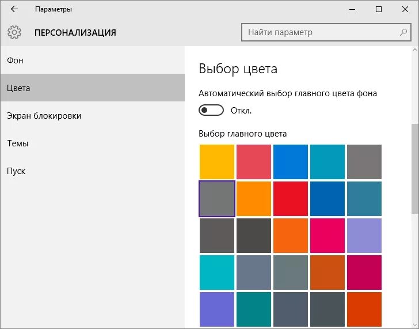Pick the coral pink swatch in first row
The width and height of the screenshot is (419, 329).
(x=254, y=162)
